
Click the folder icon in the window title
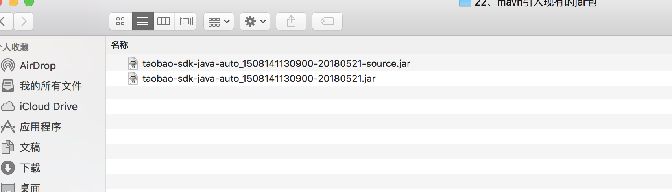(x=465, y=3)
